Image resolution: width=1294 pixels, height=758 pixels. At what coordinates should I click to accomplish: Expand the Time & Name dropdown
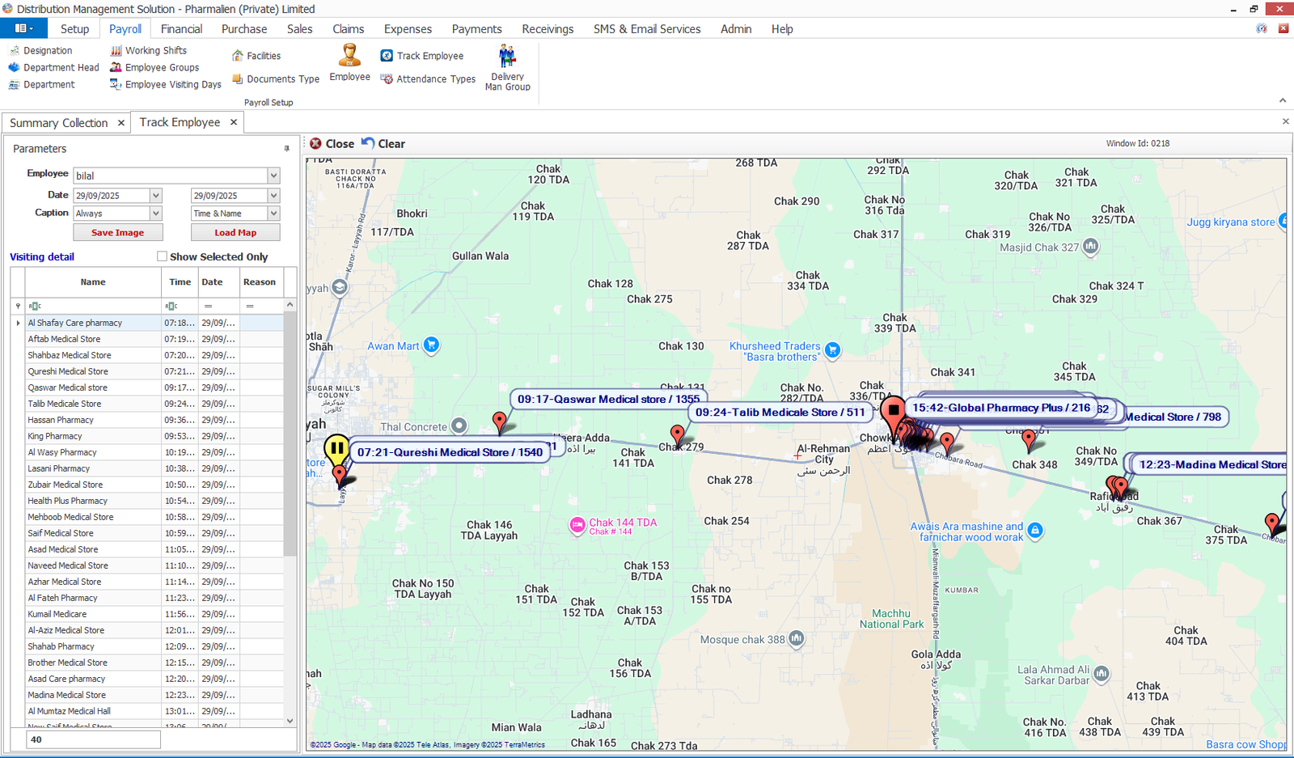(273, 214)
